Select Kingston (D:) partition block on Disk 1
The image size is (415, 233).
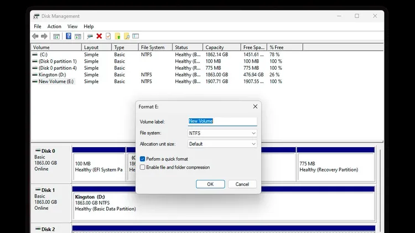click(x=224, y=203)
